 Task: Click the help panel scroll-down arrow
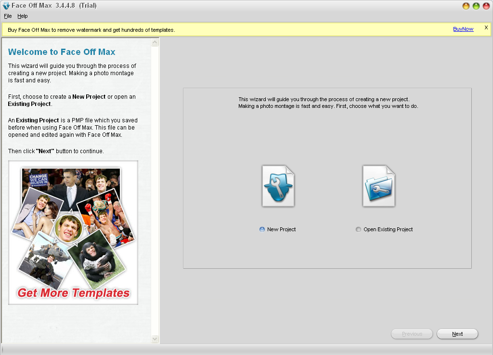point(155,339)
